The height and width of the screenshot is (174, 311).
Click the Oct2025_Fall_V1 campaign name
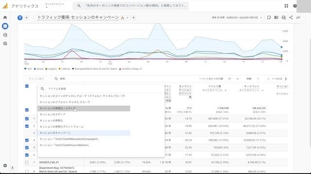coord(49,162)
